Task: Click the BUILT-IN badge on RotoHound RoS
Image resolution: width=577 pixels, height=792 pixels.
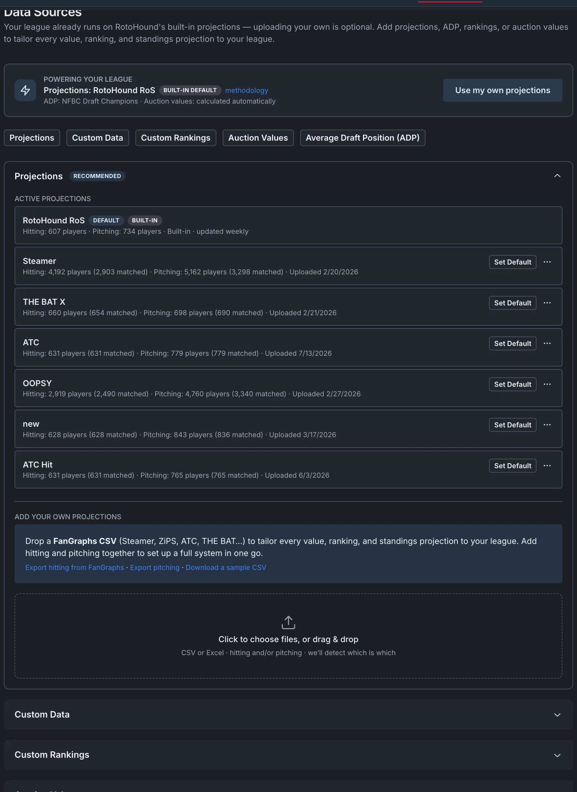Action: [145, 220]
